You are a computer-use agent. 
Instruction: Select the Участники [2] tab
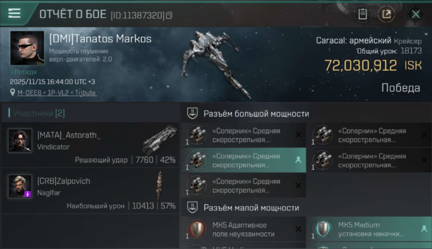[x=39, y=114]
